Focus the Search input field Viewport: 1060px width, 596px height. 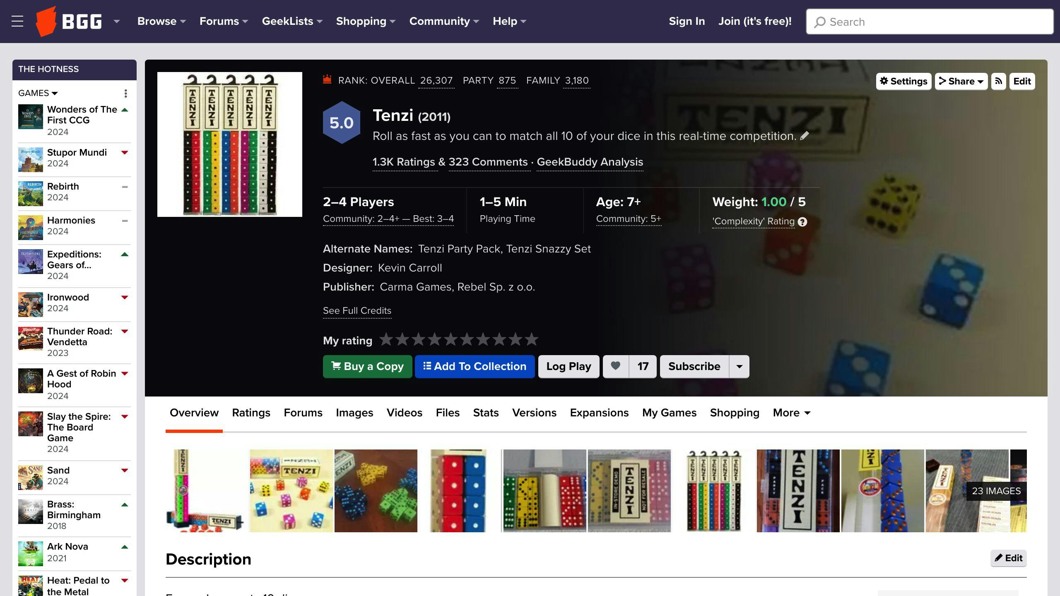930,22
